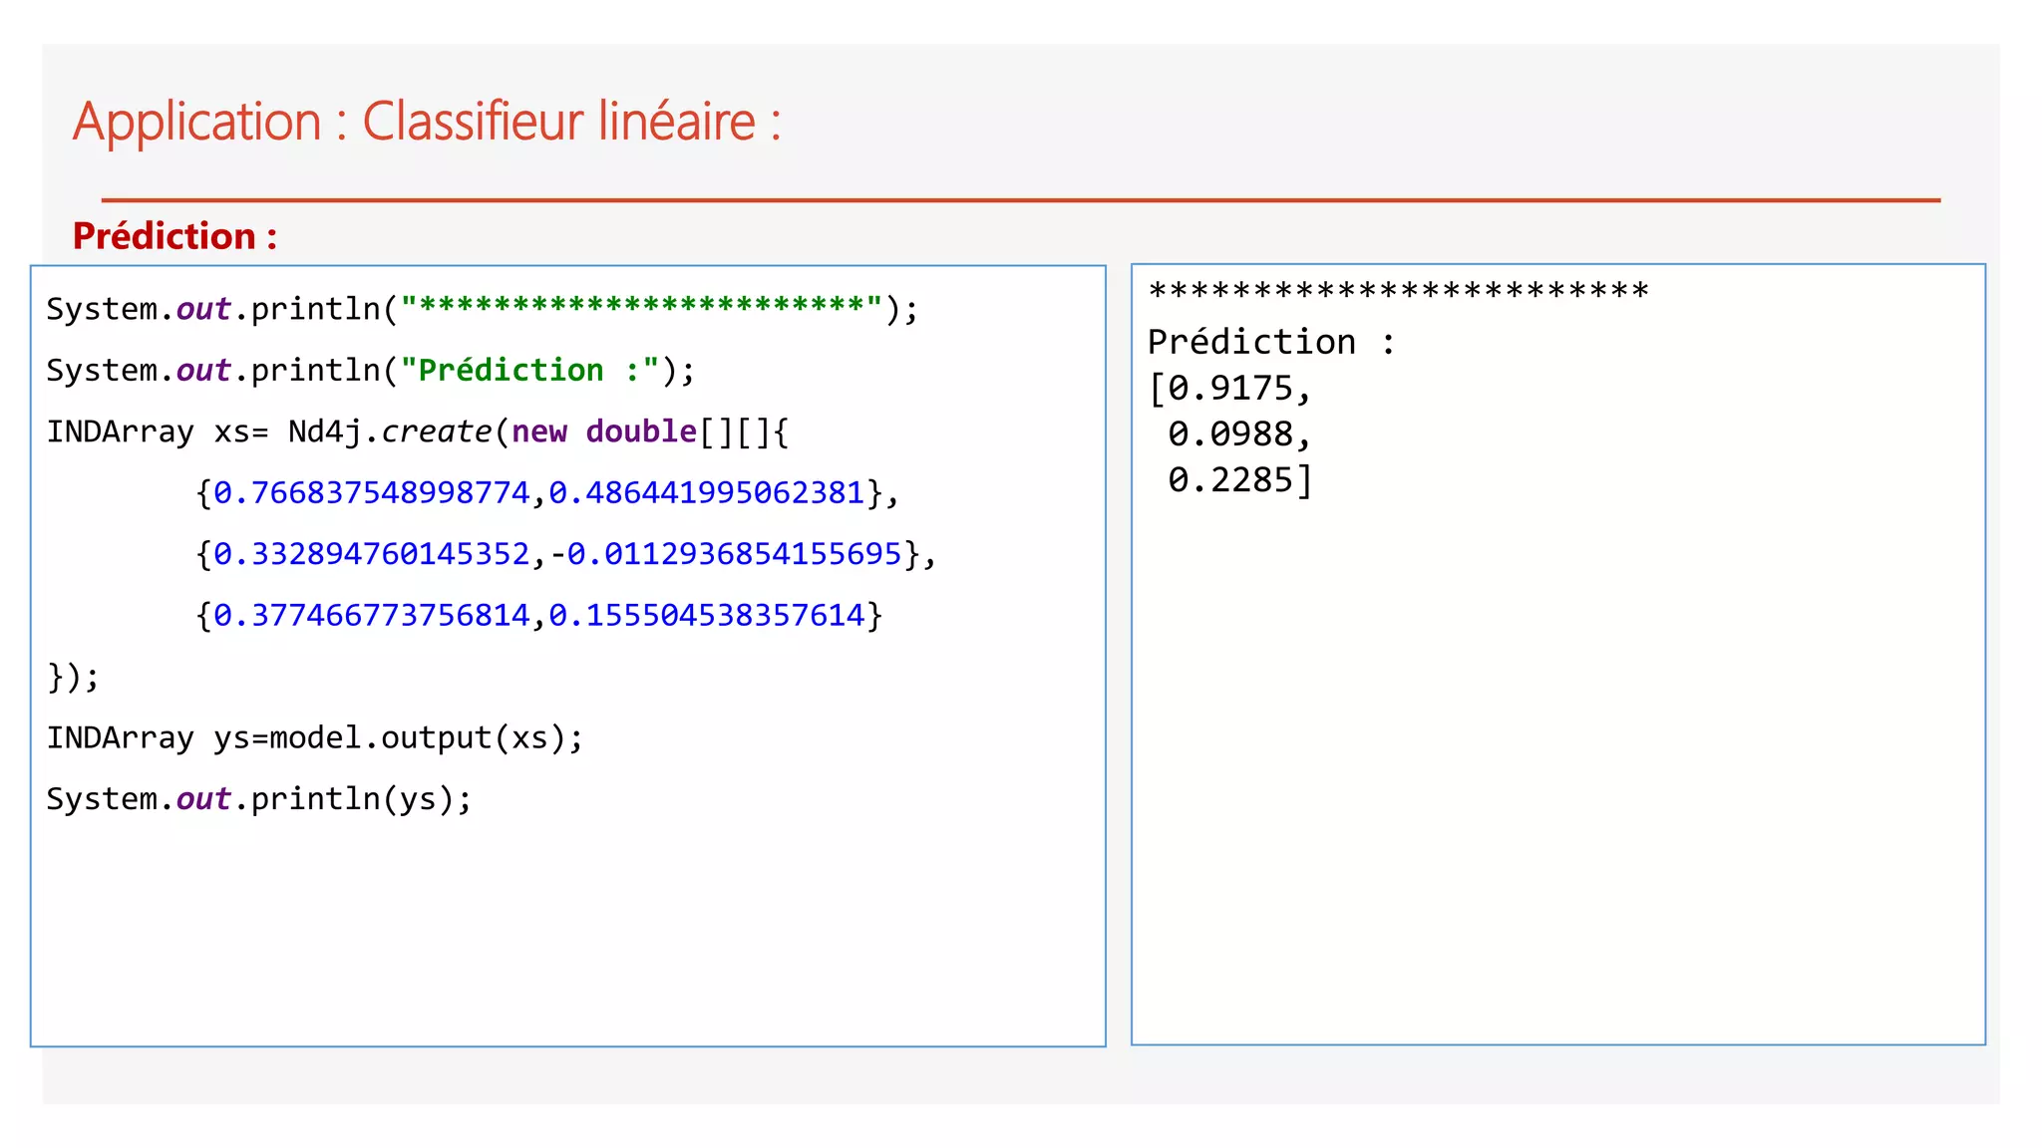Click the value 0.766837548998774
This screenshot has width=2042, height=1148.
[x=372, y=493]
